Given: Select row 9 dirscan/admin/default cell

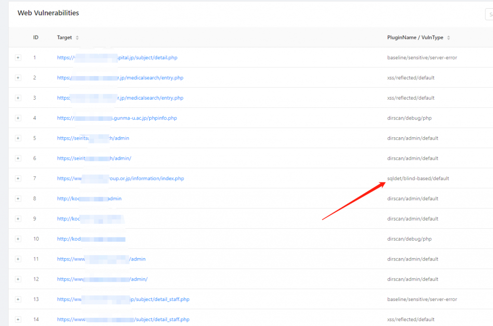Looking at the screenshot, I should [413, 219].
